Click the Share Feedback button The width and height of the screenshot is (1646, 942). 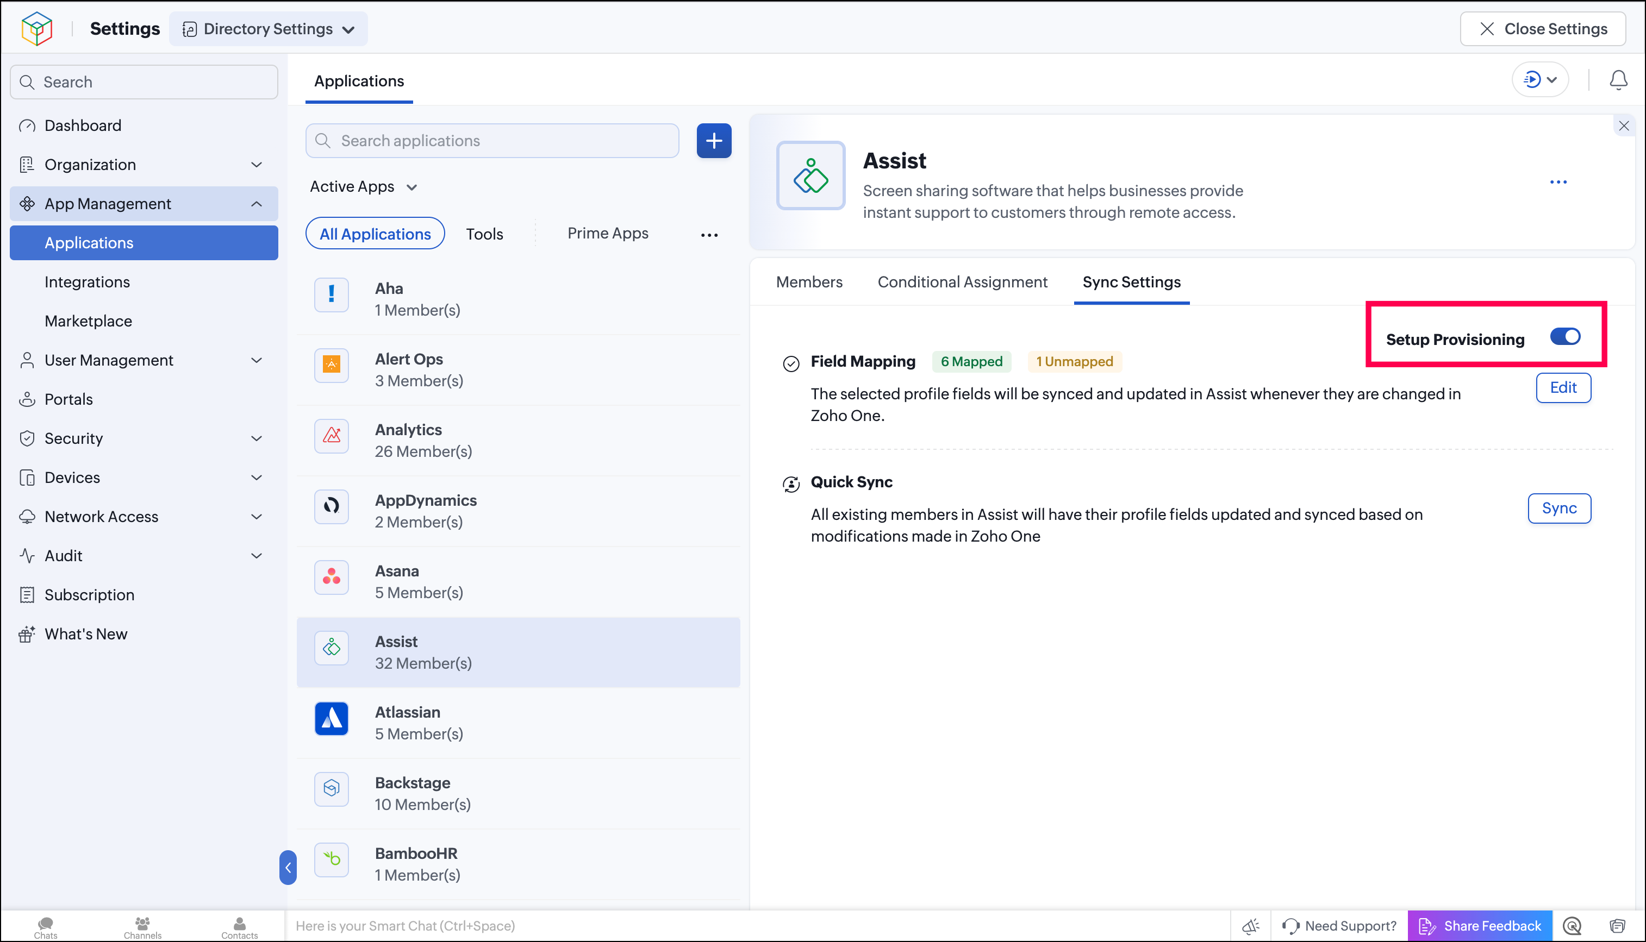pyautogui.click(x=1480, y=926)
